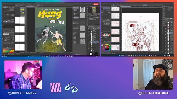The height and width of the screenshot is (99, 177).
Task: Toggle the eye on topmost layer in Mung window
Action: (x=89, y=30)
